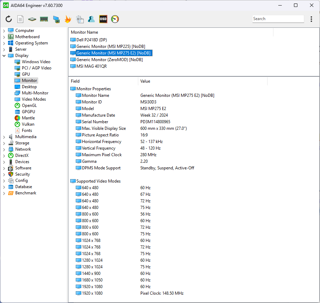Expand the Software tree node
The image size is (320, 303).
(x=4, y=168)
